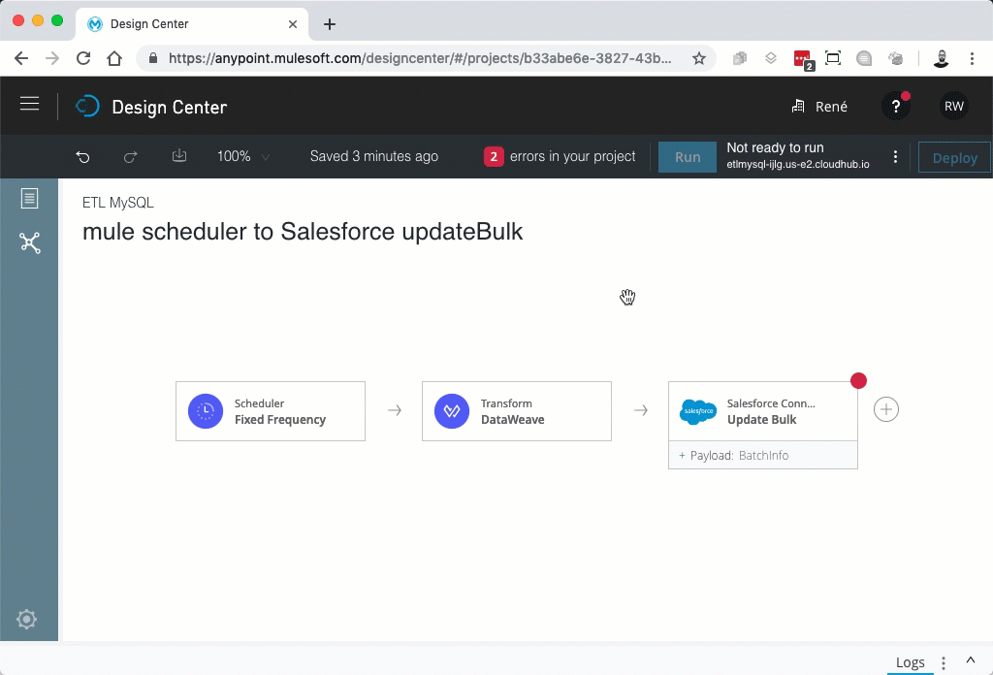Open the Chrome three-dot menu
The image size is (993, 675).
point(972,58)
